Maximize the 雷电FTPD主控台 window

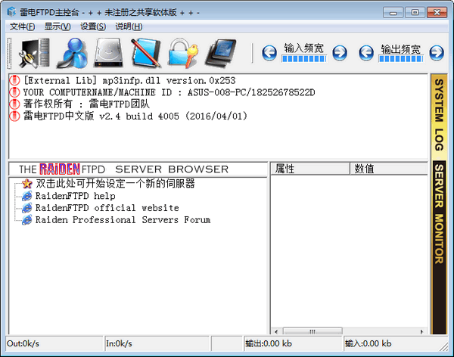415,12
